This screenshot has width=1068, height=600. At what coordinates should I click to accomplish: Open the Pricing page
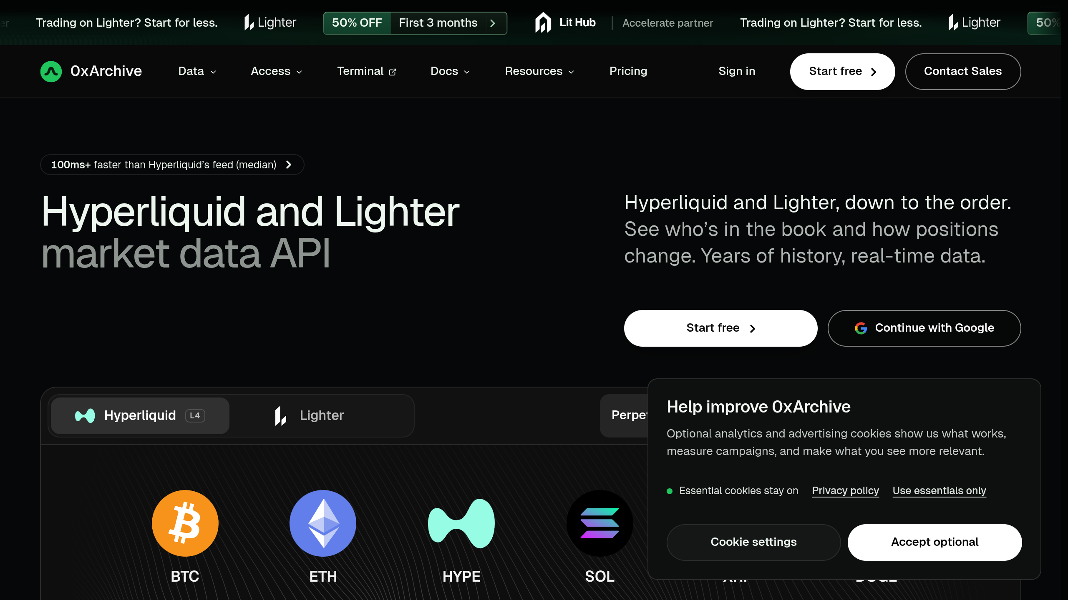coord(628,71)
